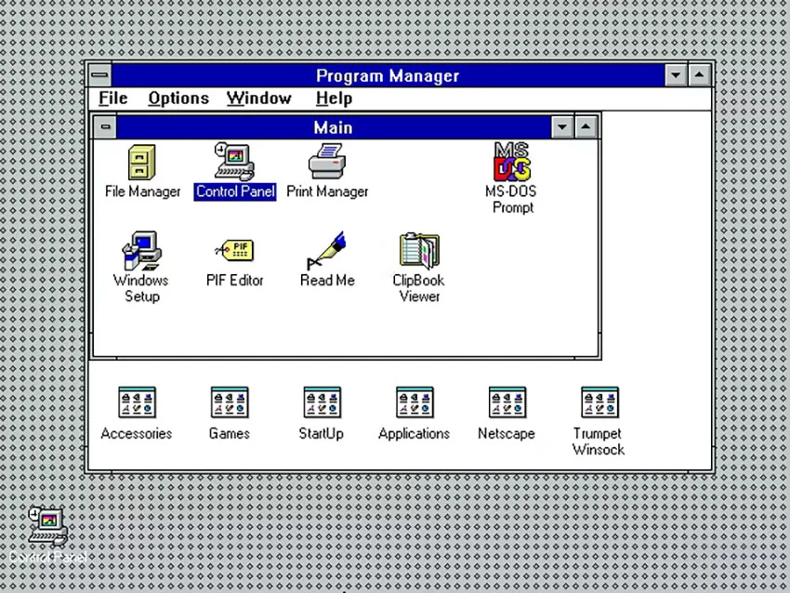The image size is (790, 593).
Task: Select the Netscape program group
Action: pyautogui.click(x=507, y=402)
